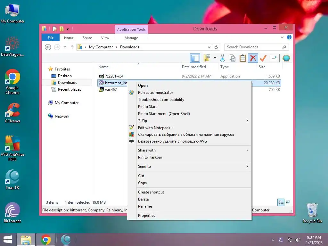The height and width of the screenshot is (246, 328).
Task: Select Open from the context menu
Action: pyautogui.click(x=189, y=85)
